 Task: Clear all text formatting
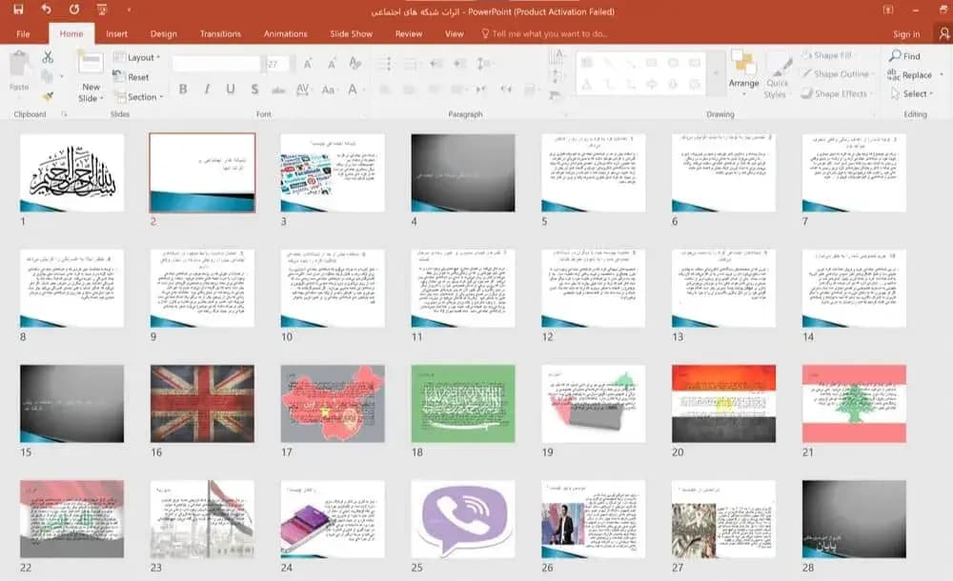pyautogui.click(x=355, y=63)
